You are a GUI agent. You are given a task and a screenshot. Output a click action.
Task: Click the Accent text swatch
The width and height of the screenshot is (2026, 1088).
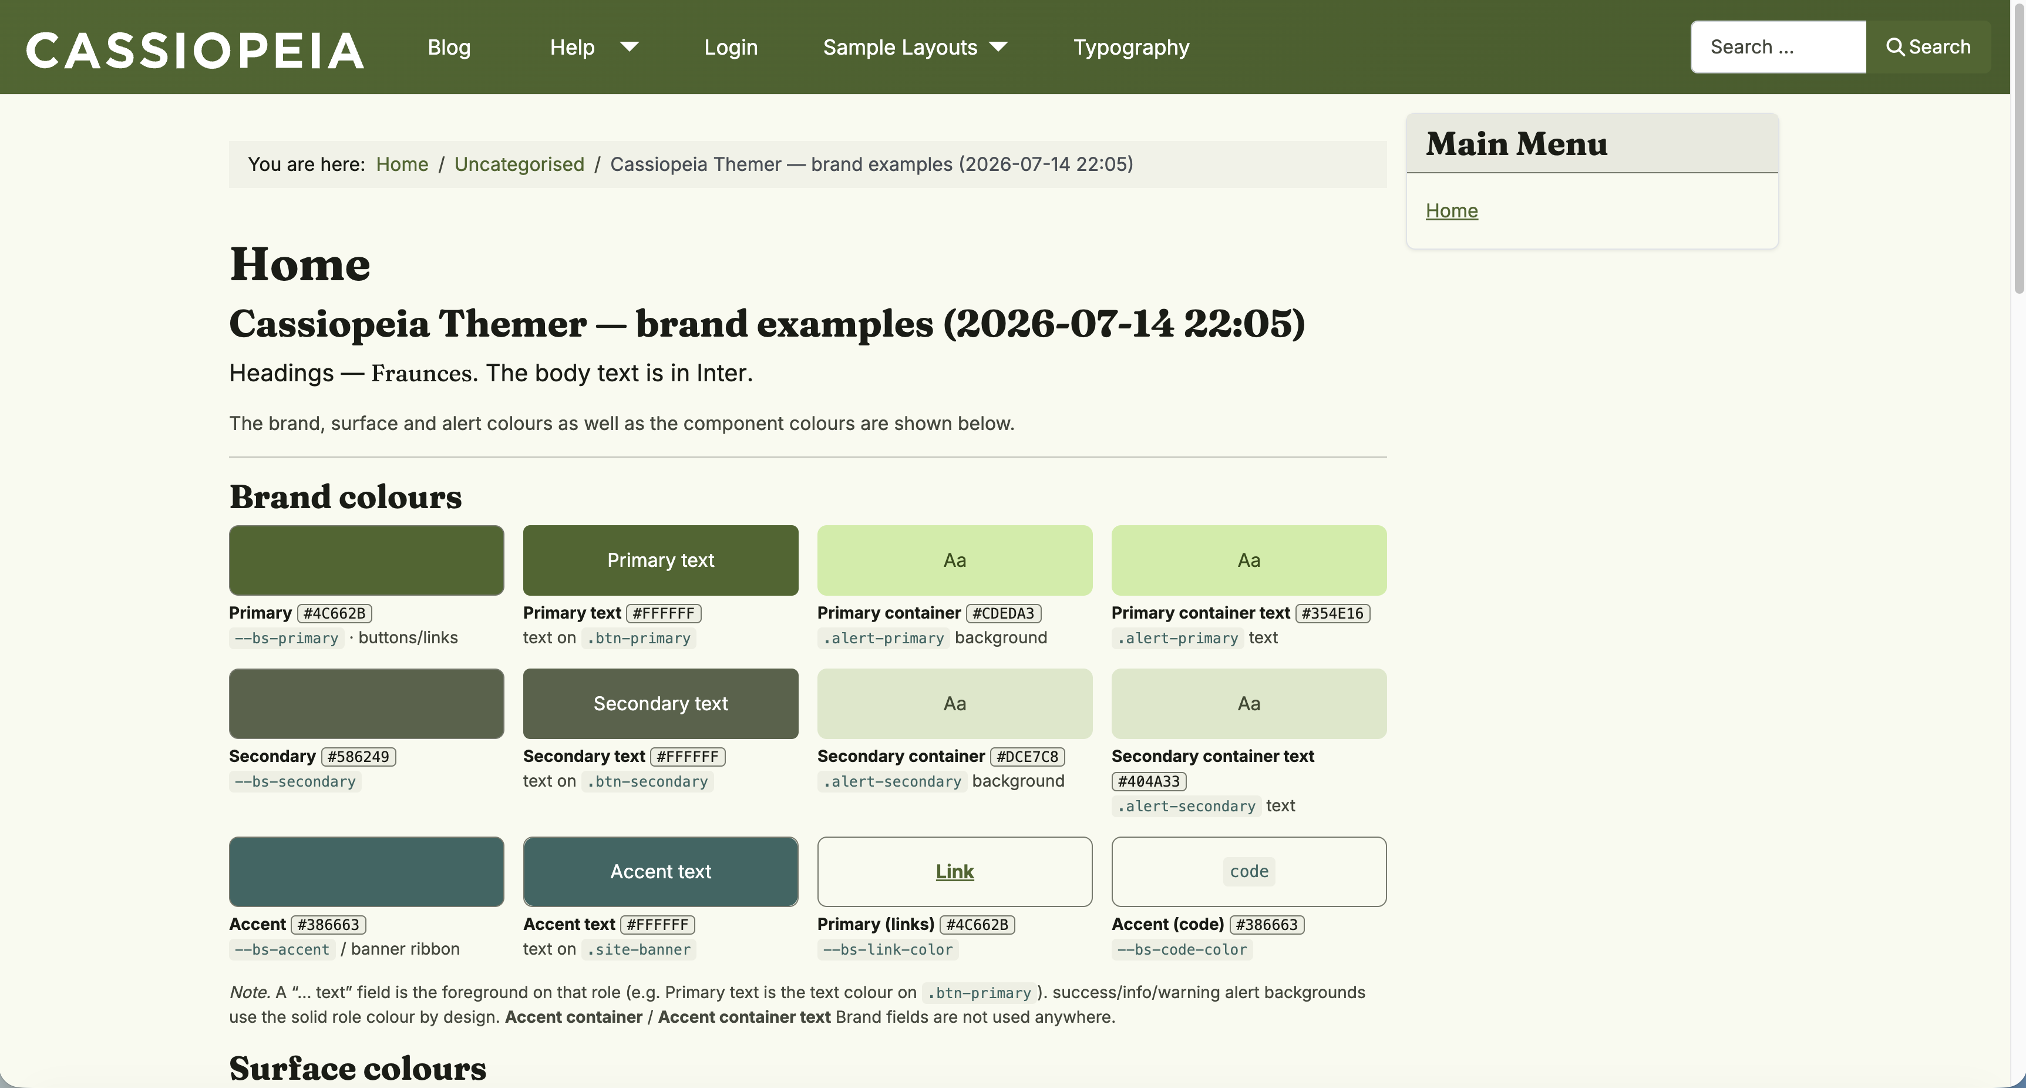(661, 872)
